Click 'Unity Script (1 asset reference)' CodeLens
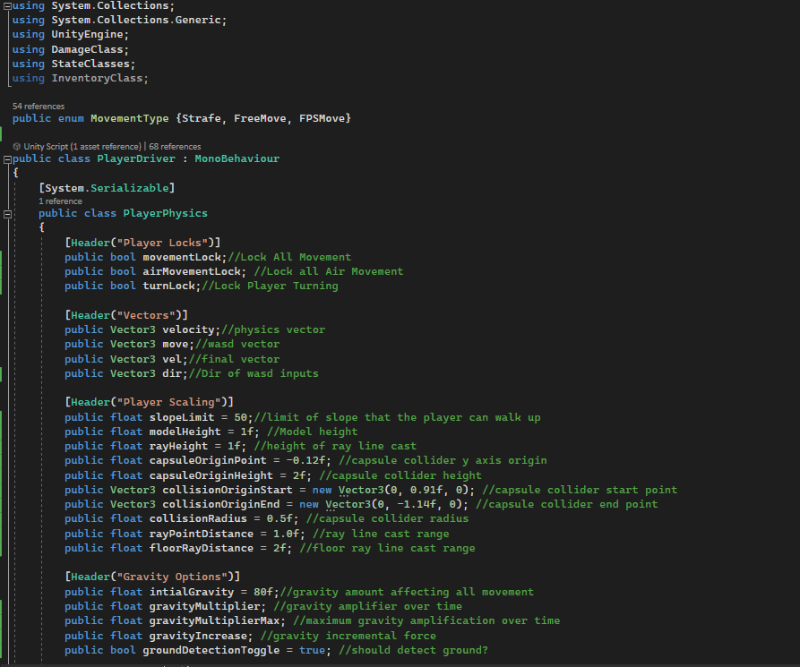Image resolution: width=800 pixels, height=667 pixels. pyautogui.click(x=82, y=146)
